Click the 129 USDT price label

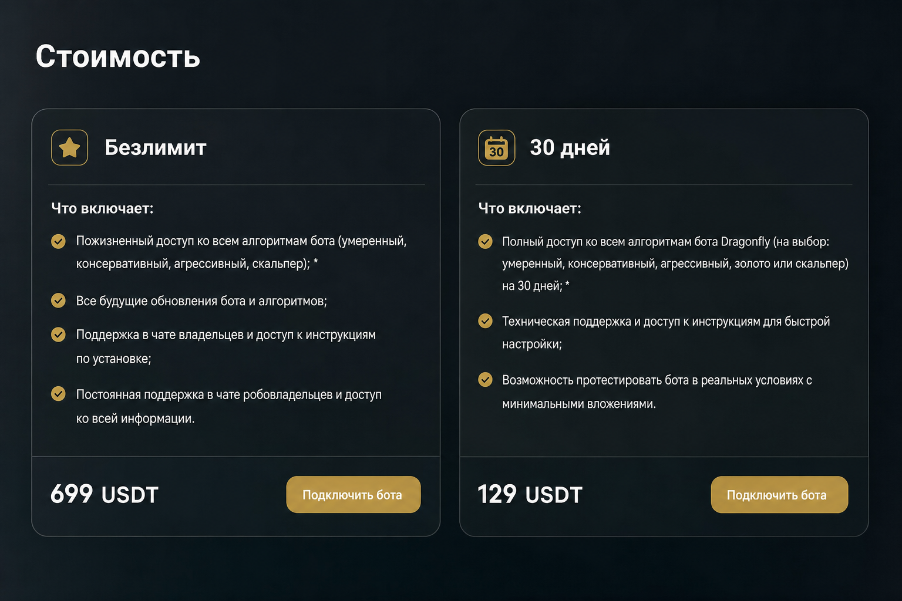530,494
